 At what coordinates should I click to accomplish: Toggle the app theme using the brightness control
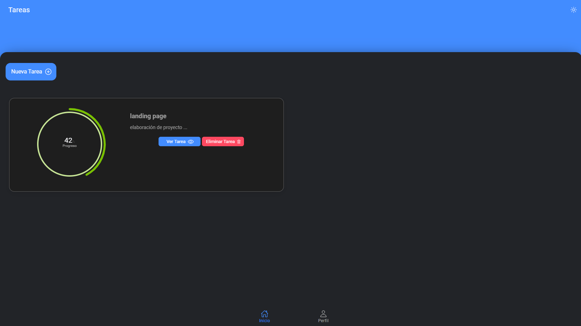tap(573, 10)
